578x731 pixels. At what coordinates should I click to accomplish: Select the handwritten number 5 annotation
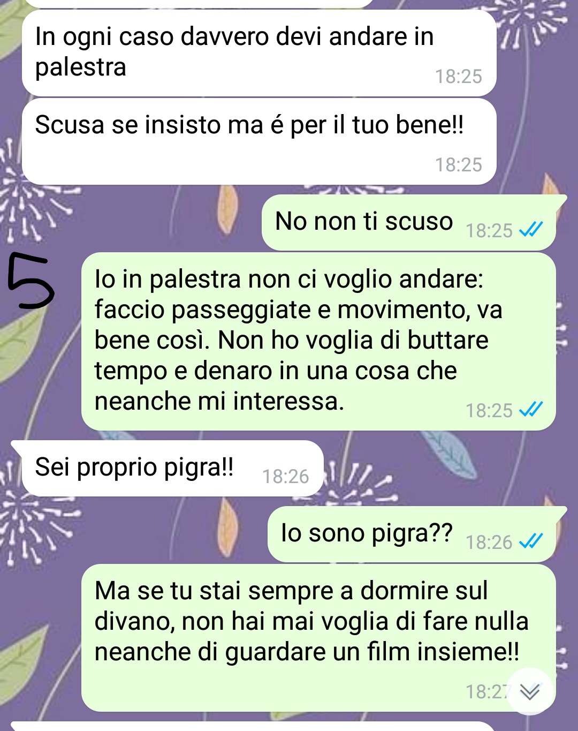pyautogui.click(x=31, y=281)
